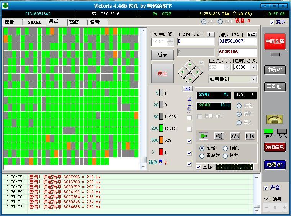Click the orange 600 ms swatch
Screen dimensions: 291x216
tap(161, 140)
